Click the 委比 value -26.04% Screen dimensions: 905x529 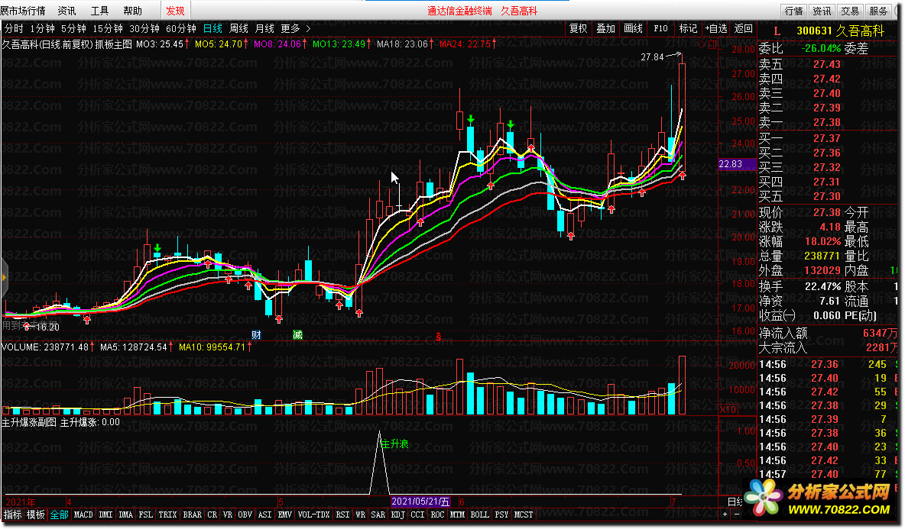tap(822, 48)
